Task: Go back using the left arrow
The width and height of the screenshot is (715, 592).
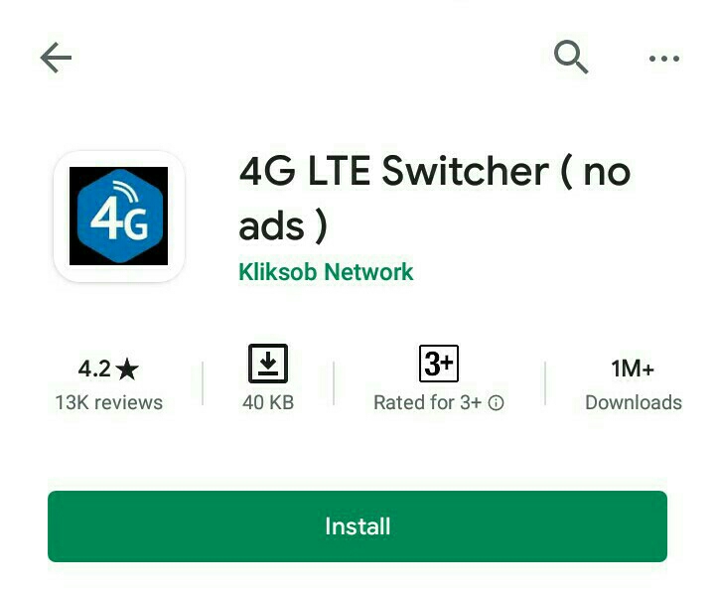Action: 56,58
